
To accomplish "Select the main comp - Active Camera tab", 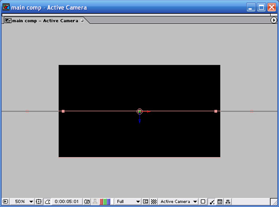I will [x=45, y=21].
